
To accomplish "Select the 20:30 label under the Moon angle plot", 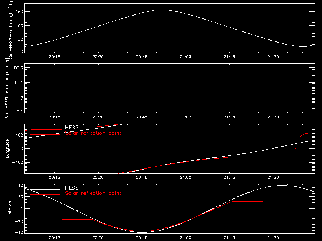I will 98,117.
